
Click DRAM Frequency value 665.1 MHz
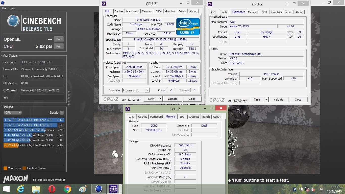point(185,145)
